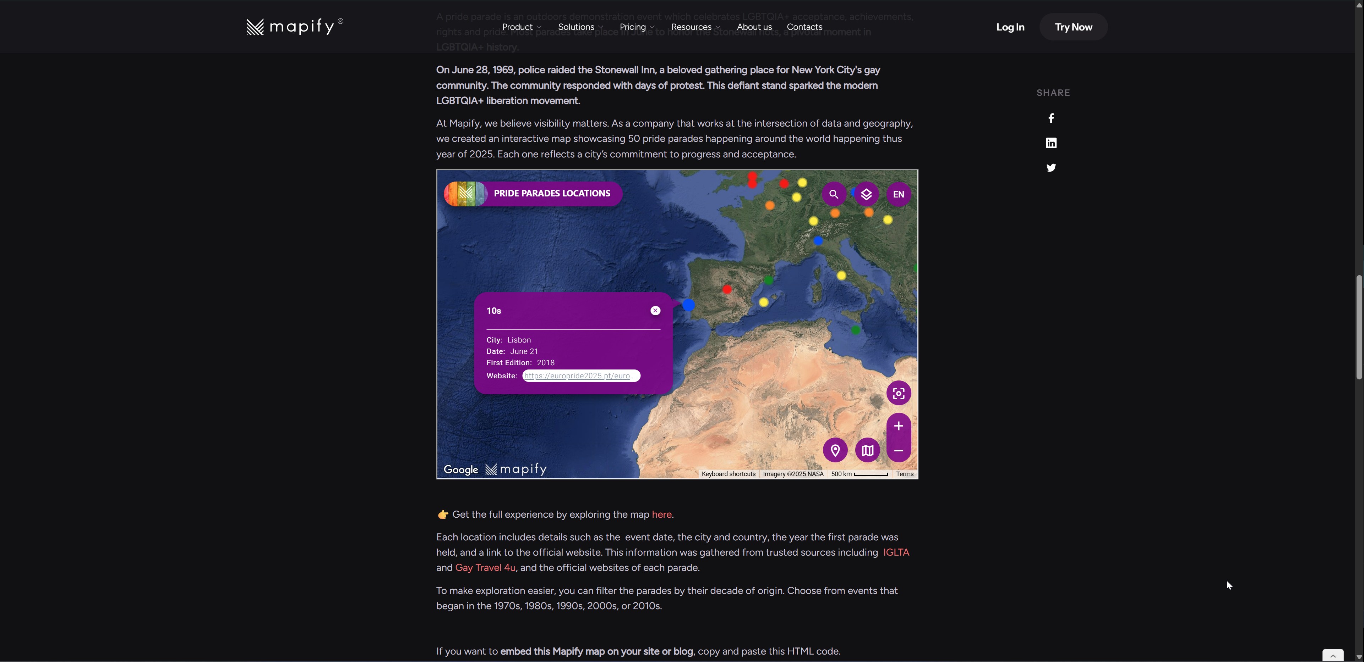
Task: Close the Lisbon parade popup
Action: [655, 310]
